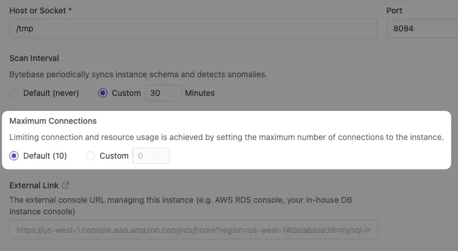Viewport: 458px width, 251px height.
Task: Click the Port label
Action: 394,10
